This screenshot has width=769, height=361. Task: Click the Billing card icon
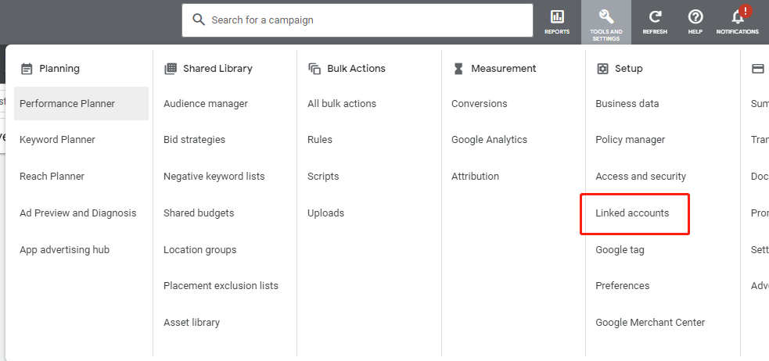(x=758, y=69)
